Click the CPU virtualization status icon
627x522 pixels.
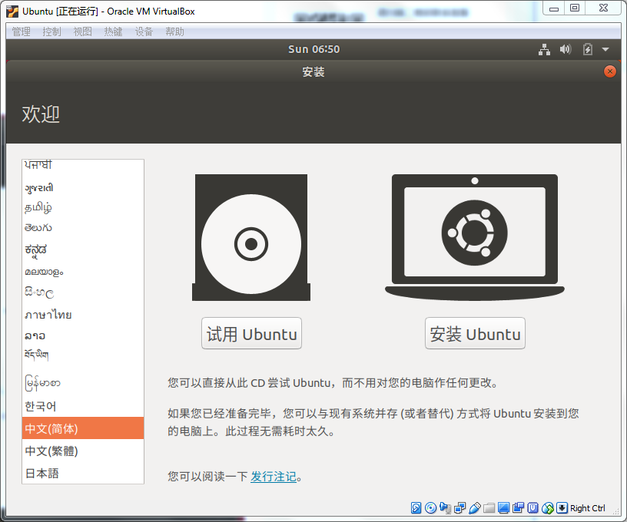532,507
